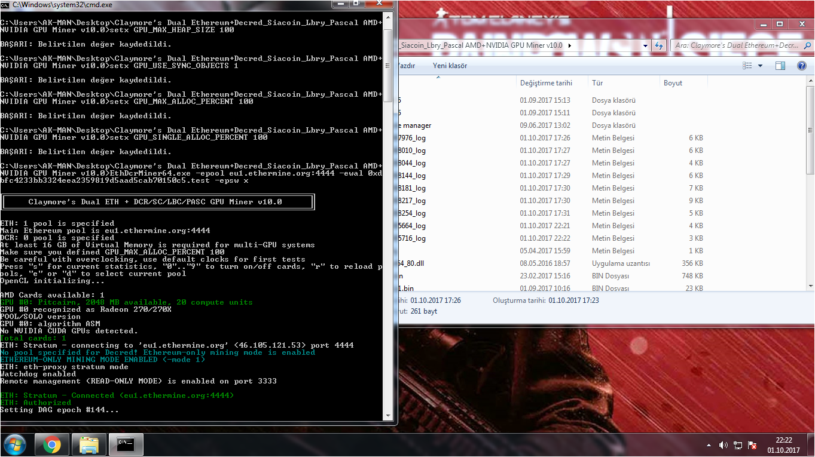Screen dimensions: 815x457
Task: Open Explorer help question mark
Action: tap(802, 66)
